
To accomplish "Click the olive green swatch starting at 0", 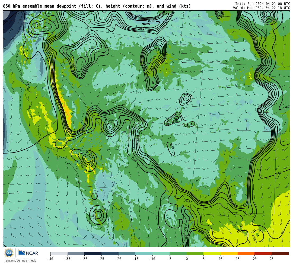I will click(195, 253).
